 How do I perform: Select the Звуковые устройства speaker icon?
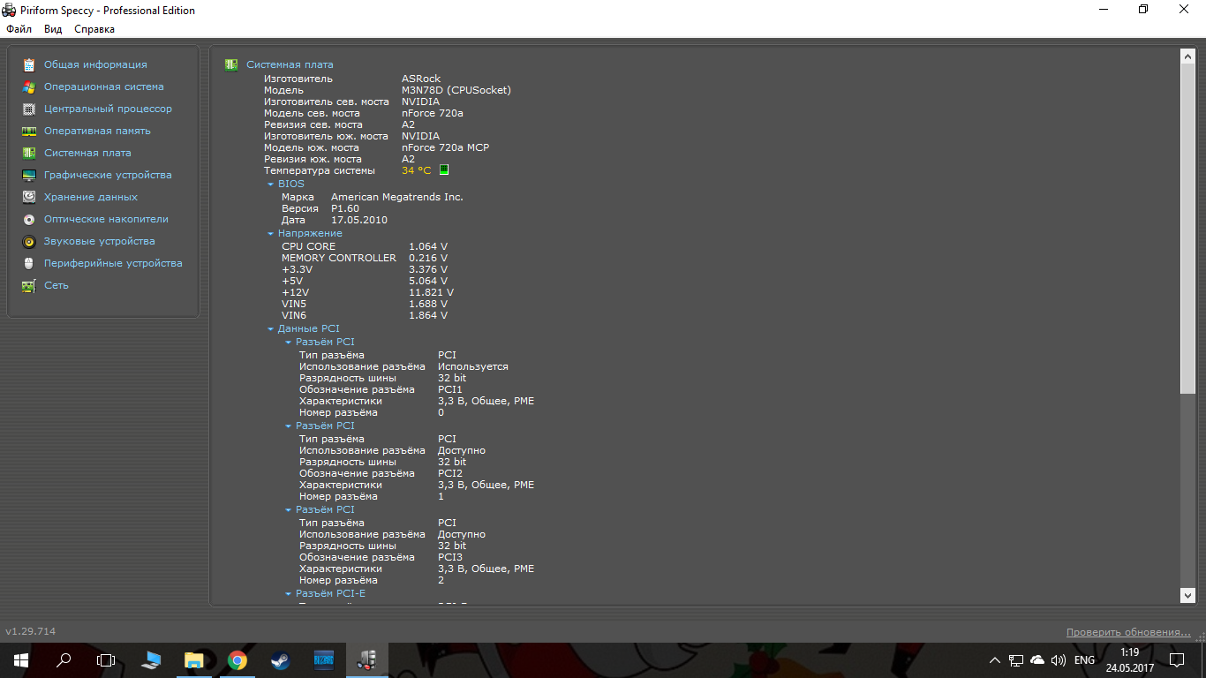29,241
